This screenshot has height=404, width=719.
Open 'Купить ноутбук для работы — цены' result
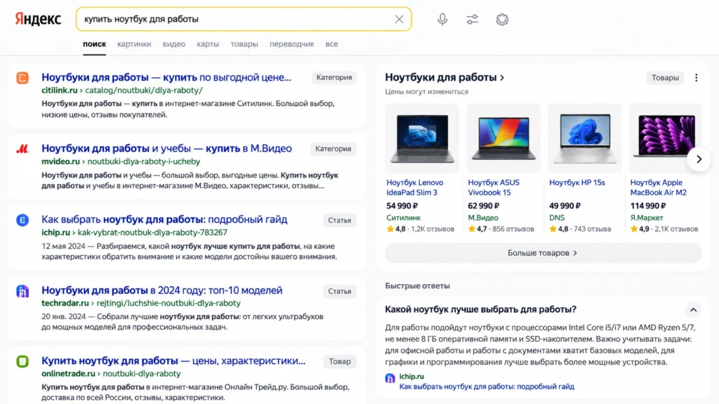[x=173, y=361]
